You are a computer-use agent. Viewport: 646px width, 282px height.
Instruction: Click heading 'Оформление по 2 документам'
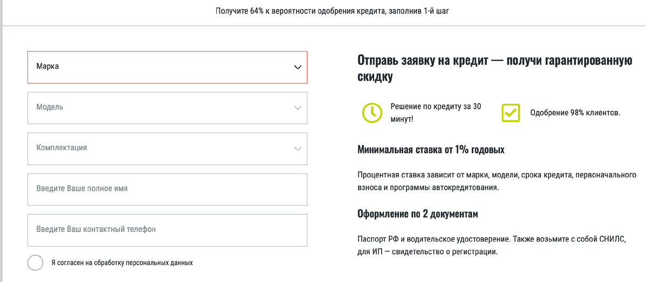tap(418, 214)
